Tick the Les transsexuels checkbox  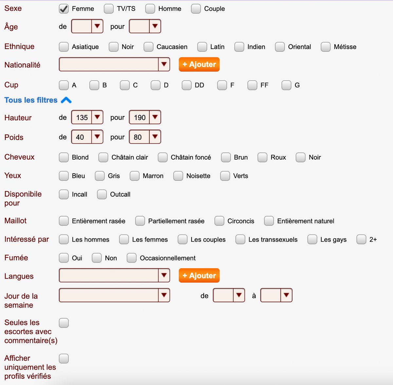tap(240, 239)
